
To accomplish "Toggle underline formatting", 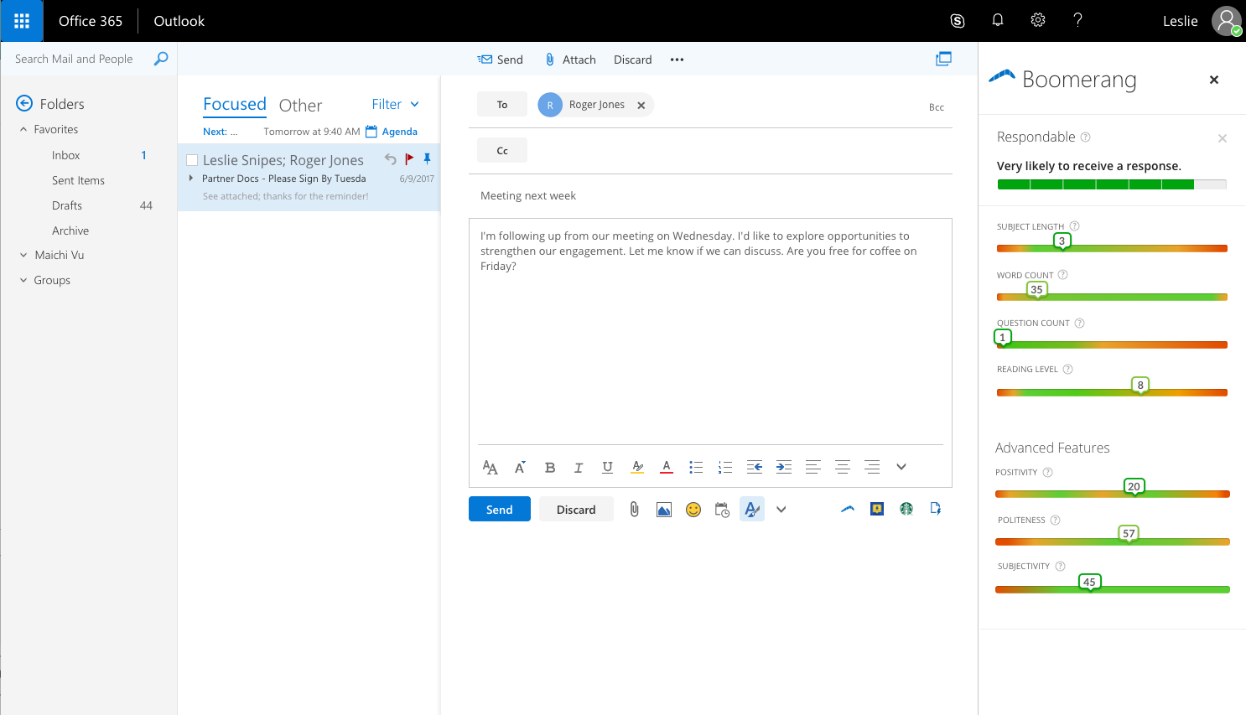I will tap(608, 468).
